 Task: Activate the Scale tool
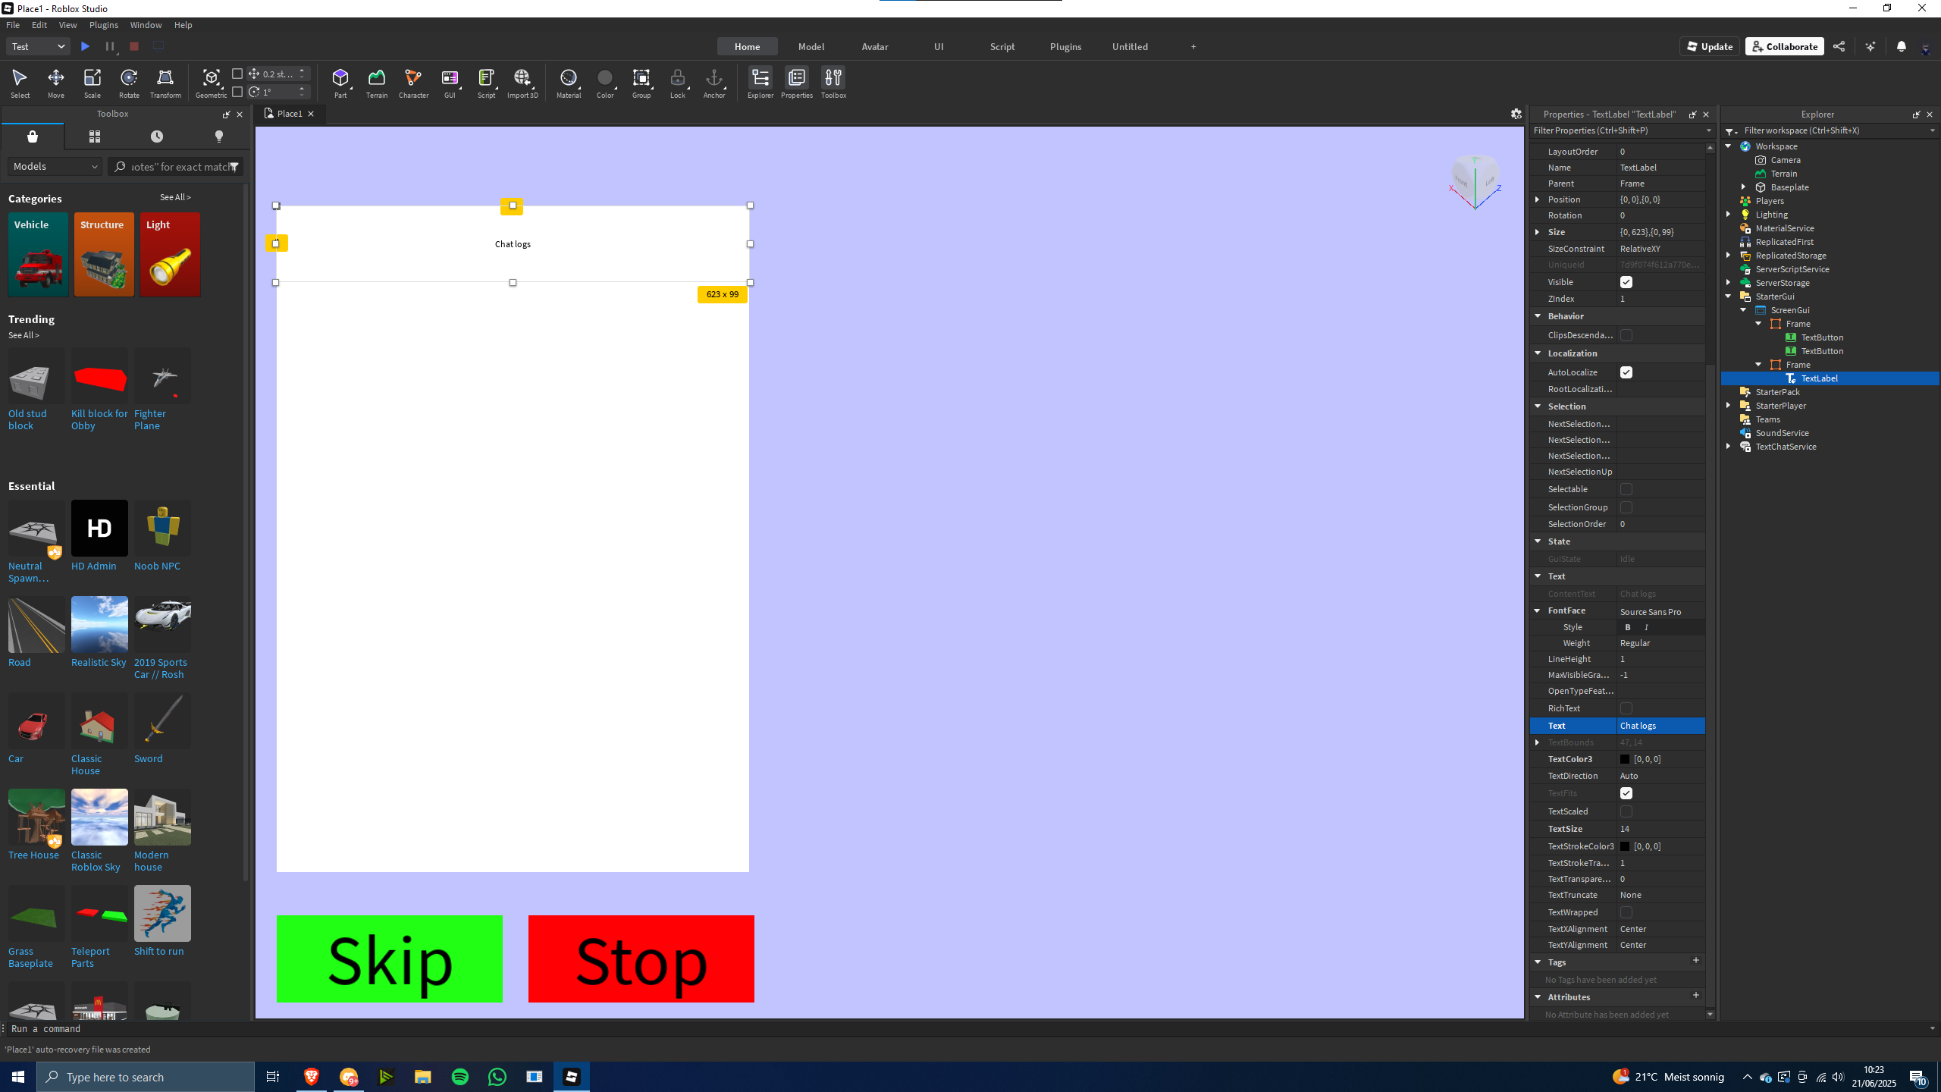pos(93,83)
